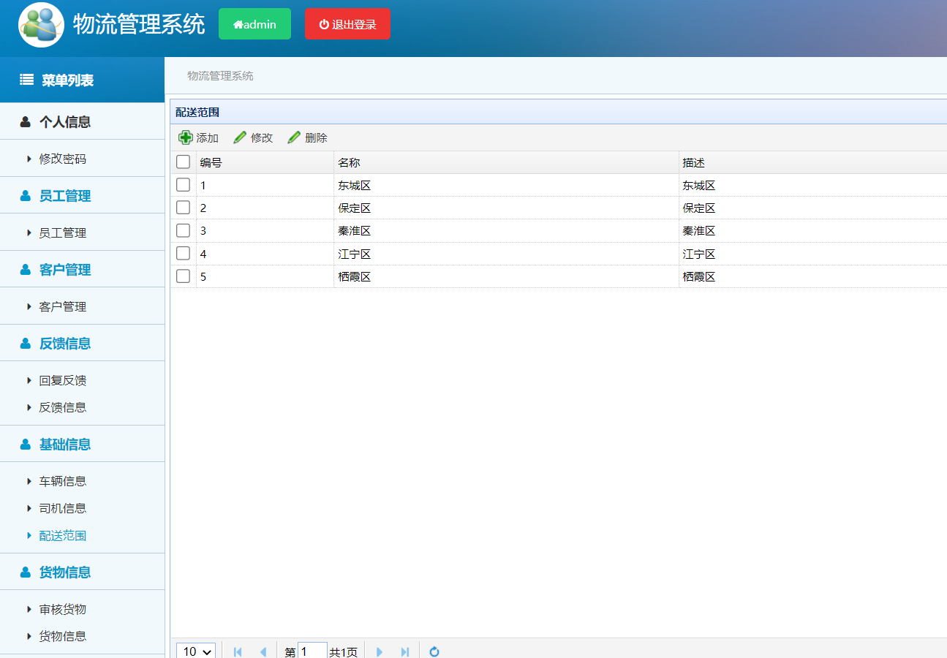Image resolution: width=947 pixels, height=658 pixels.
Task: Click the 描述 column header
Action: (812, 162)
